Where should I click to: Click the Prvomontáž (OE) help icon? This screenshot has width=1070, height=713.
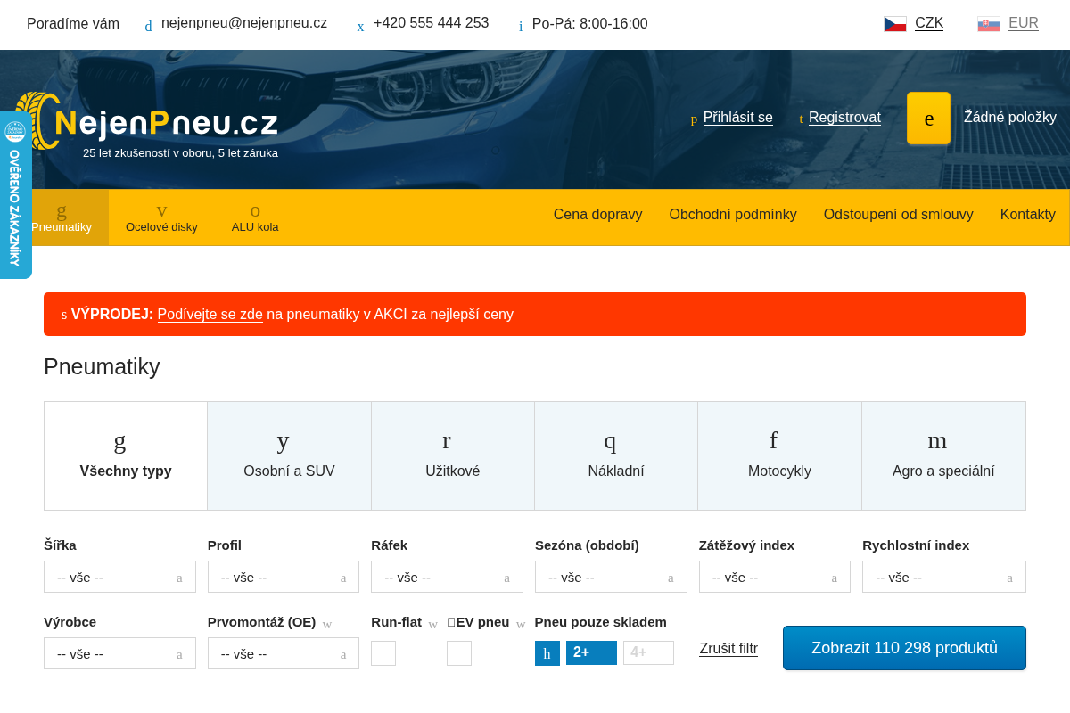[x=327, y=624]
